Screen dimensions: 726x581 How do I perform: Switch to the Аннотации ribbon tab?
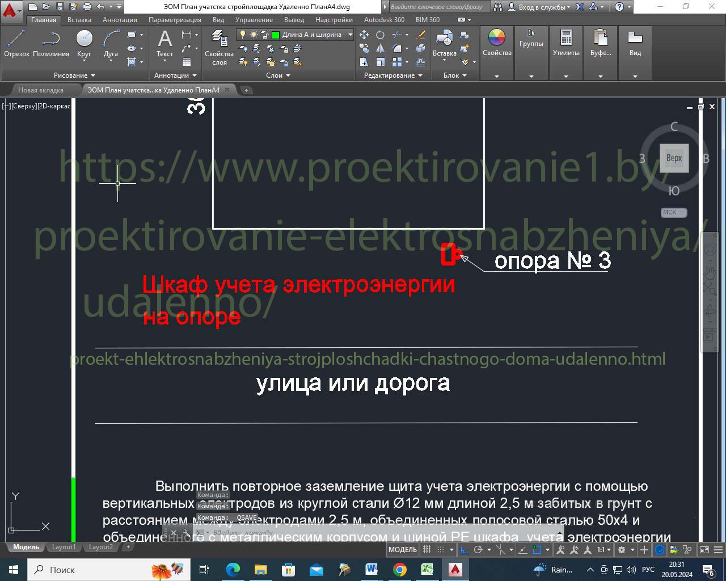pyautogui.click(x=120, y=20)
